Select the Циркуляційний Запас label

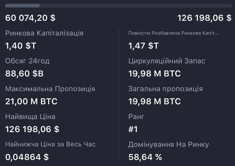coord(167,61)
